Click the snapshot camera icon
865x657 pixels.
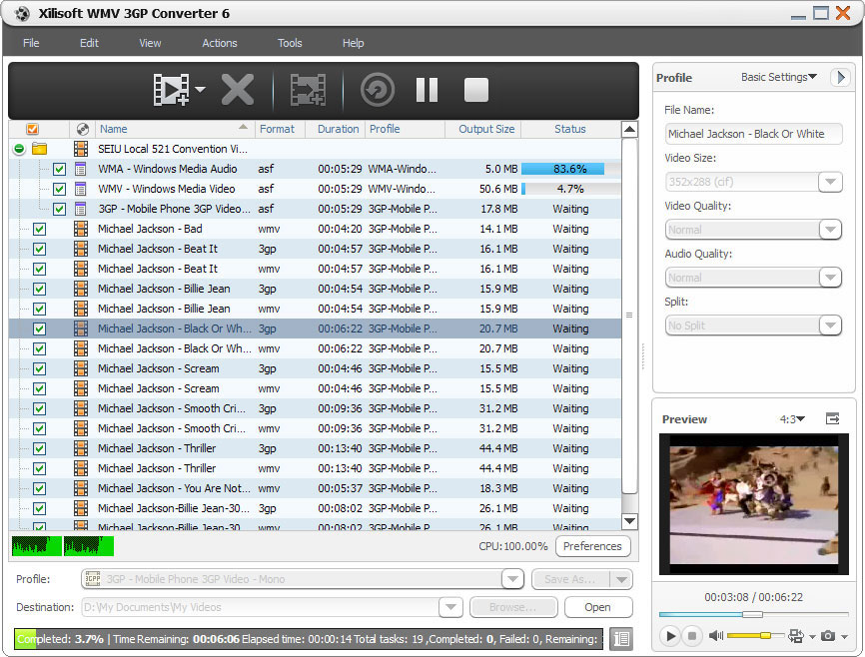827,635
